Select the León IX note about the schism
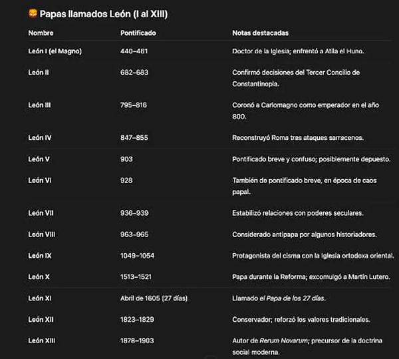399x359 pixels. tap(313, 255)
